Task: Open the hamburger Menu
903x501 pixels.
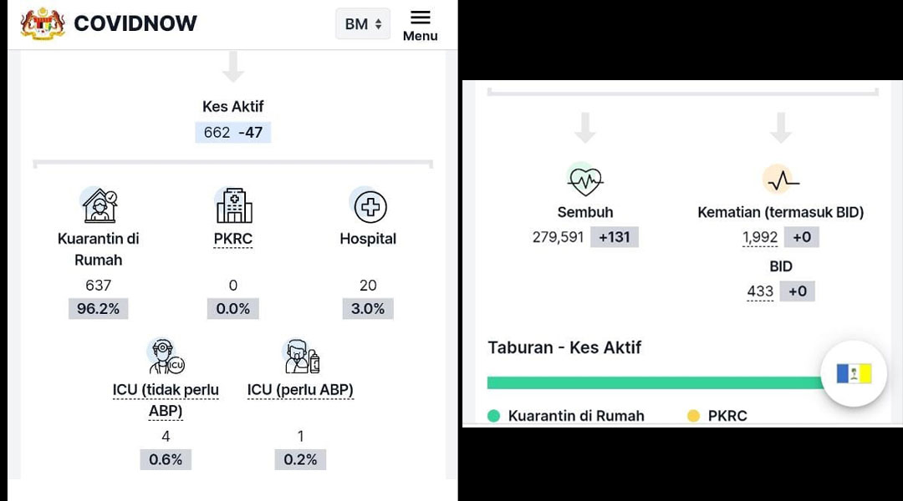Action: pyautogui.click(x=420, y=25)
